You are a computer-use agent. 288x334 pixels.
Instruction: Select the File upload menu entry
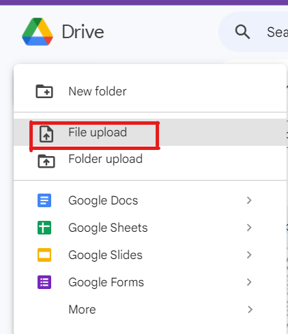[x=150, y=132]
